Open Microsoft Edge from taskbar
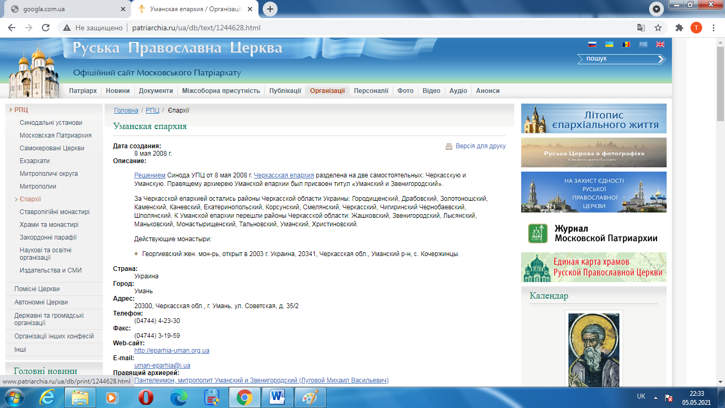Image resolution: width=725 pixels, height=408 pixels. coord(178,397)
